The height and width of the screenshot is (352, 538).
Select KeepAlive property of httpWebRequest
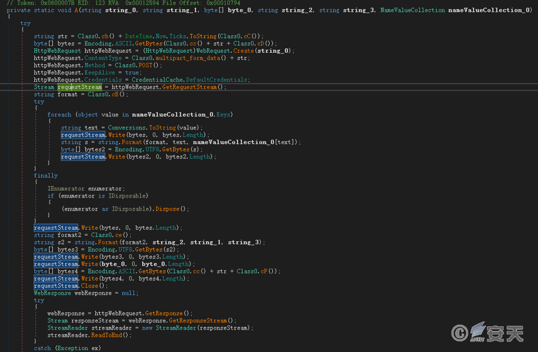coord(100,73)
